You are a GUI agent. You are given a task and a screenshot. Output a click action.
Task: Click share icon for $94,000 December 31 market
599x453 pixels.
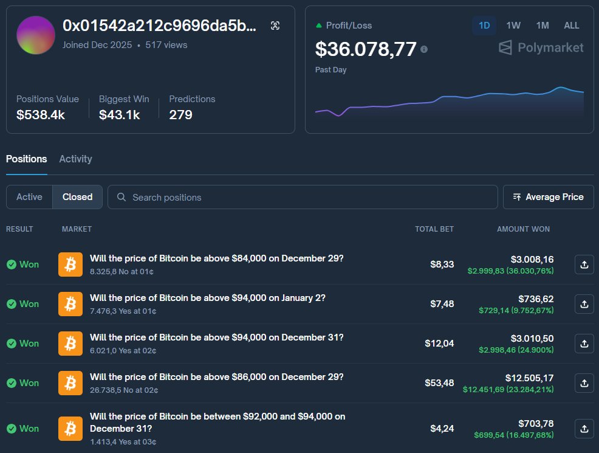584,344
